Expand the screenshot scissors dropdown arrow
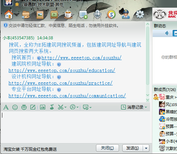This screenshot has height=154, width=177. (65, 107)
